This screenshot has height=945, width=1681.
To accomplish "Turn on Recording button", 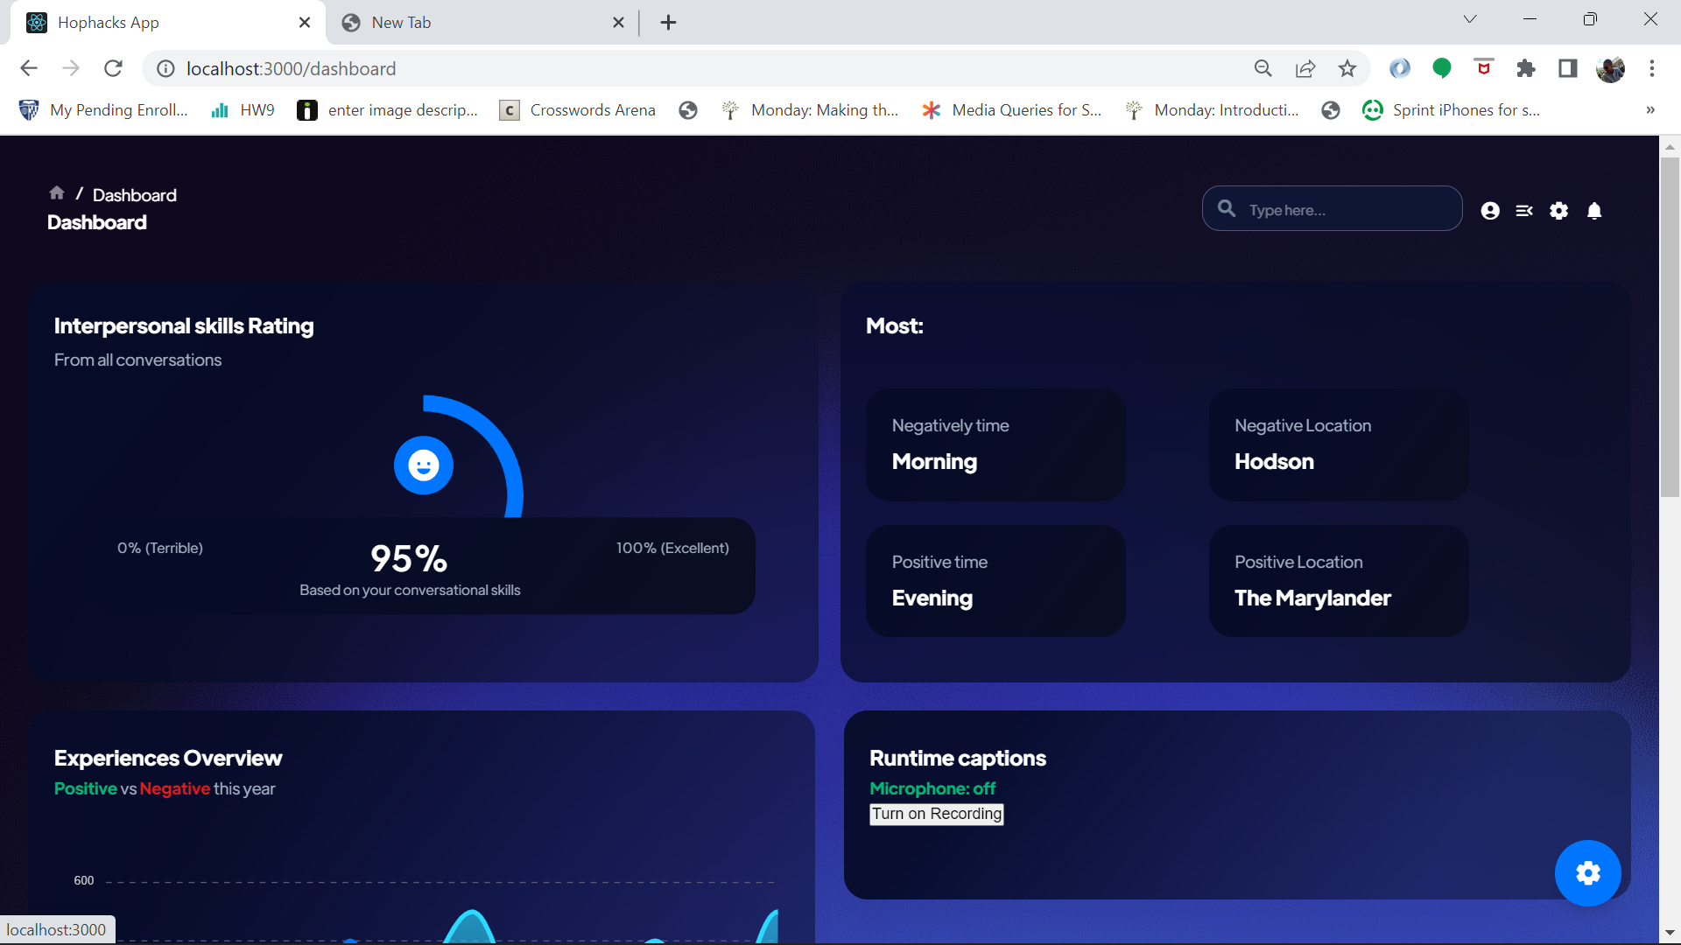I will click(936, 814).
